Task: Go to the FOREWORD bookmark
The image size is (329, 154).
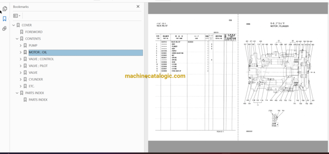Action: pos(34,32)
